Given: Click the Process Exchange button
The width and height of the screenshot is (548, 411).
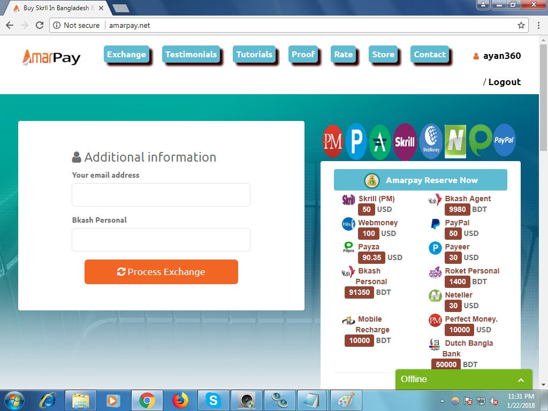Looking at the screenshot, I should click(x=161, y=271).
